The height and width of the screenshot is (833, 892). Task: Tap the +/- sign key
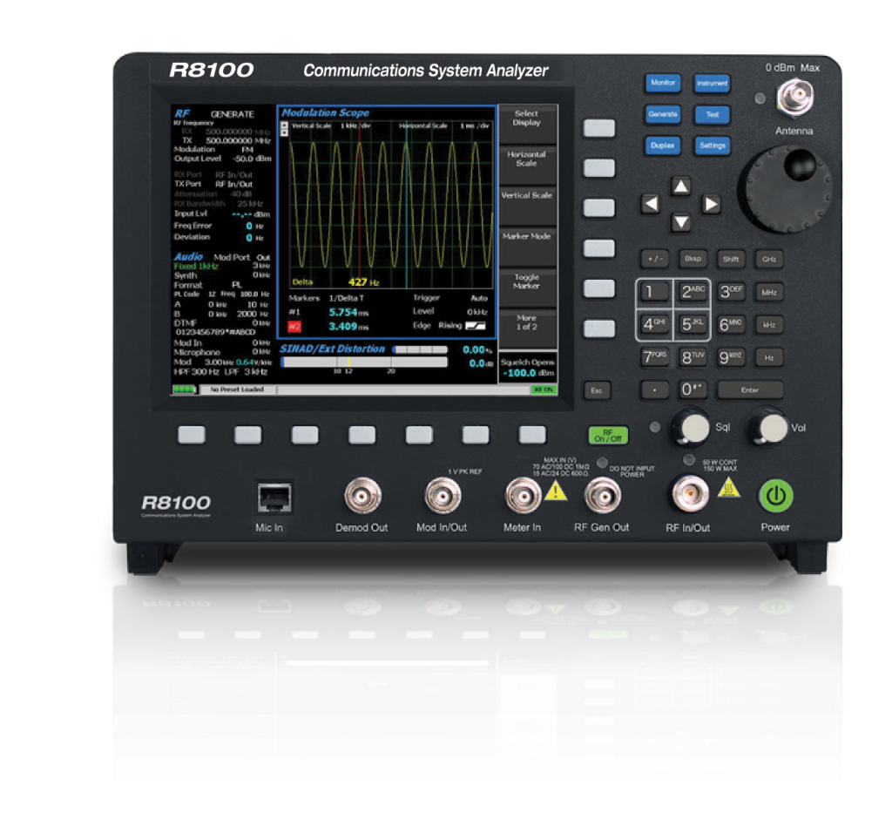[x=655, y=259]
